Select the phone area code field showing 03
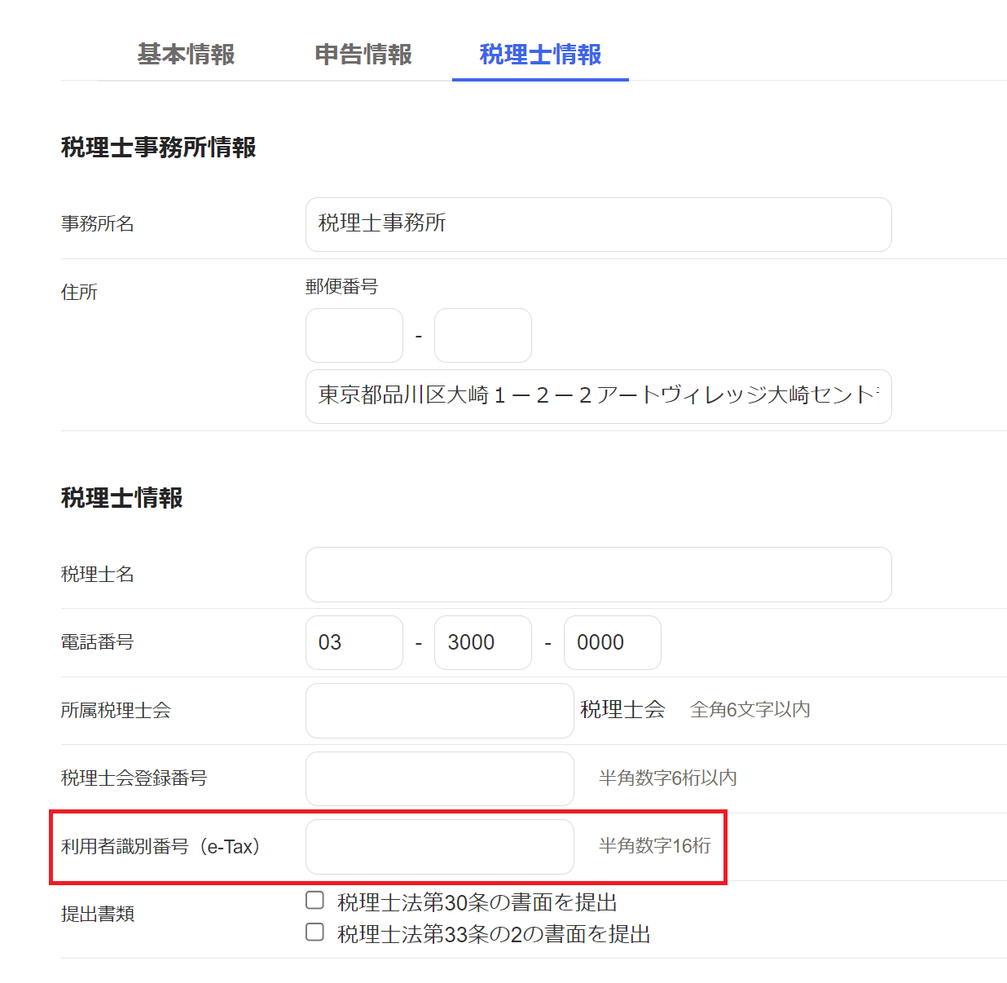Viewport: 1007px width, 983px height. pos(354,642)
